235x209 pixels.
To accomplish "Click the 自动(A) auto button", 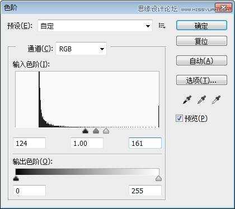I will (201, 60).
